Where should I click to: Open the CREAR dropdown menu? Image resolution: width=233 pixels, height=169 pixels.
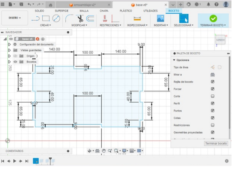pos(46,25)
